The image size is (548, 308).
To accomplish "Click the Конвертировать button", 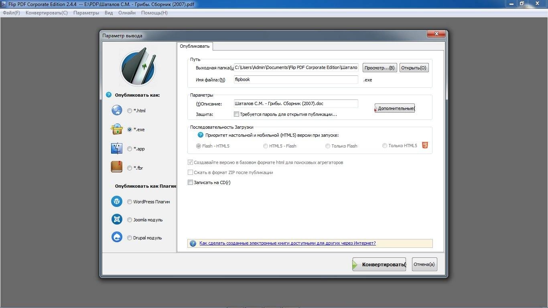I will coord(379,264).
